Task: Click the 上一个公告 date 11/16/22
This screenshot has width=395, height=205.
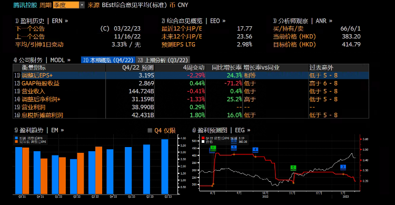Action: click(x=127, y=36)
